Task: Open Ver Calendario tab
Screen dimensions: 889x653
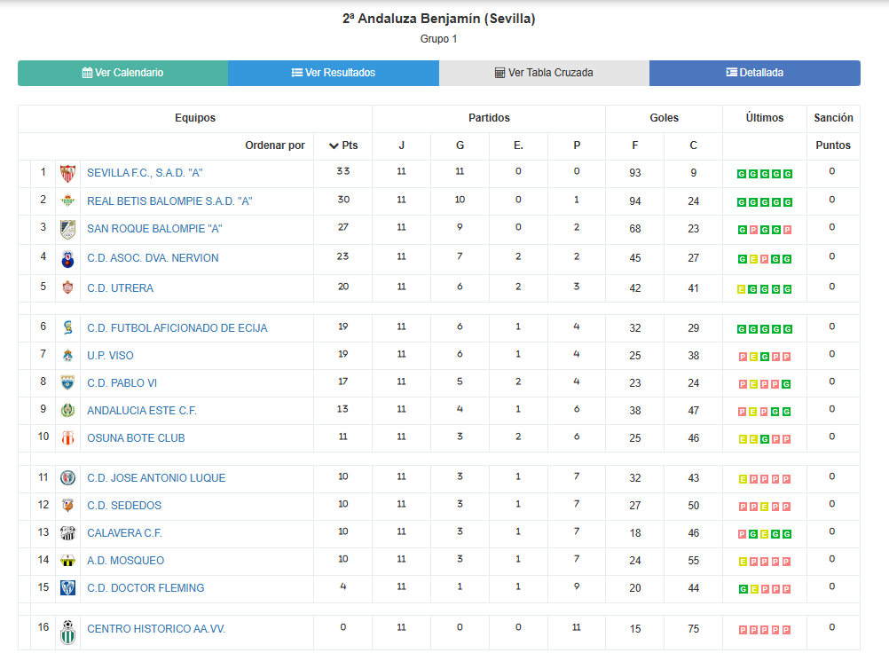Action: coord(123,73)
